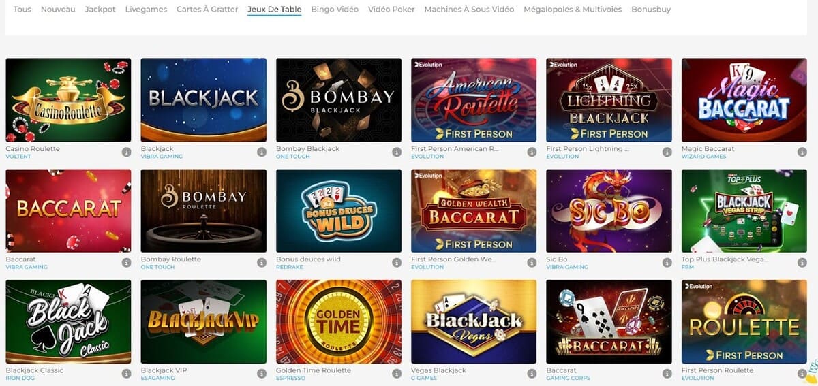The width and height of the screenshot is (818, 386).
Task: Switch to the Jackpot tab
Action: pos(100,10)
